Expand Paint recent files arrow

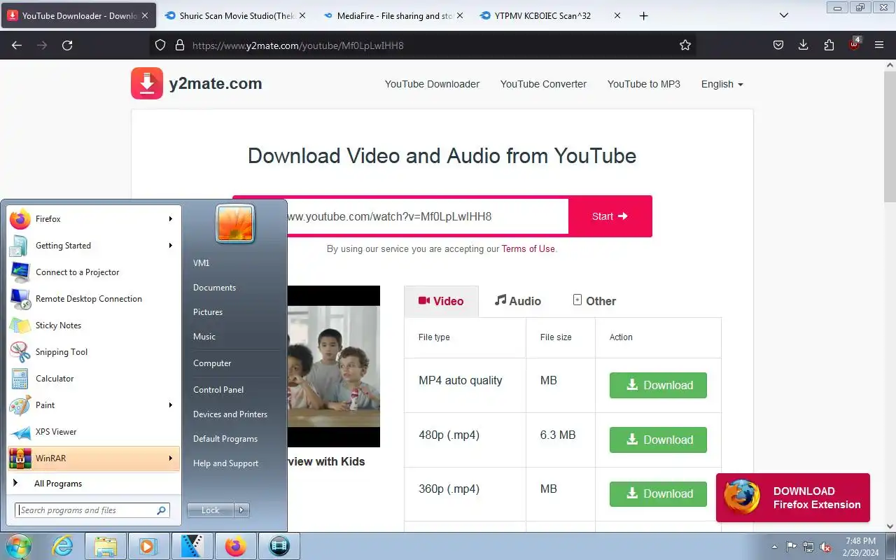tap(170, 405)
